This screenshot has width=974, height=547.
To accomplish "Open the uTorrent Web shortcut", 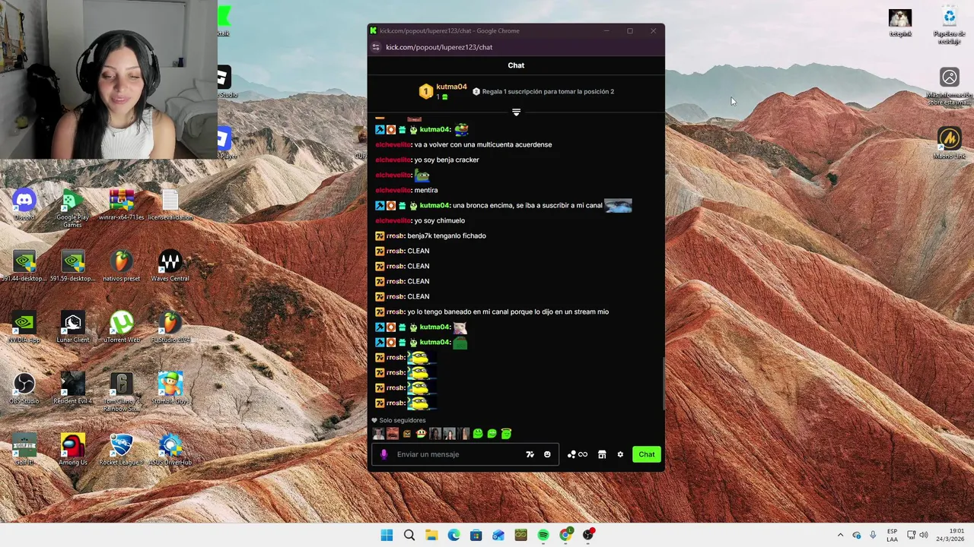I will click(122, 327).
